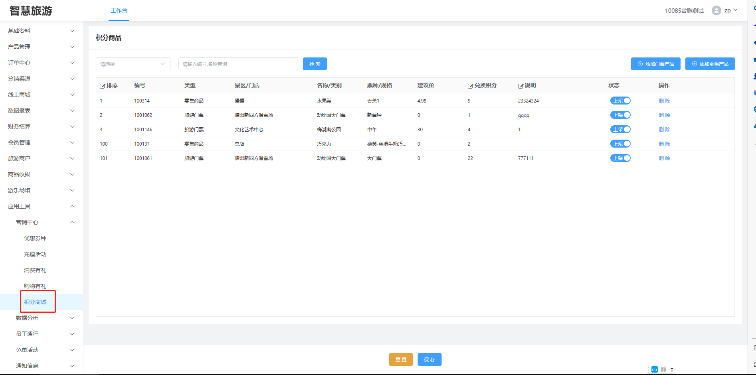Click the user avatar icon next to zp
756x375 pixels.
(716, 10)
